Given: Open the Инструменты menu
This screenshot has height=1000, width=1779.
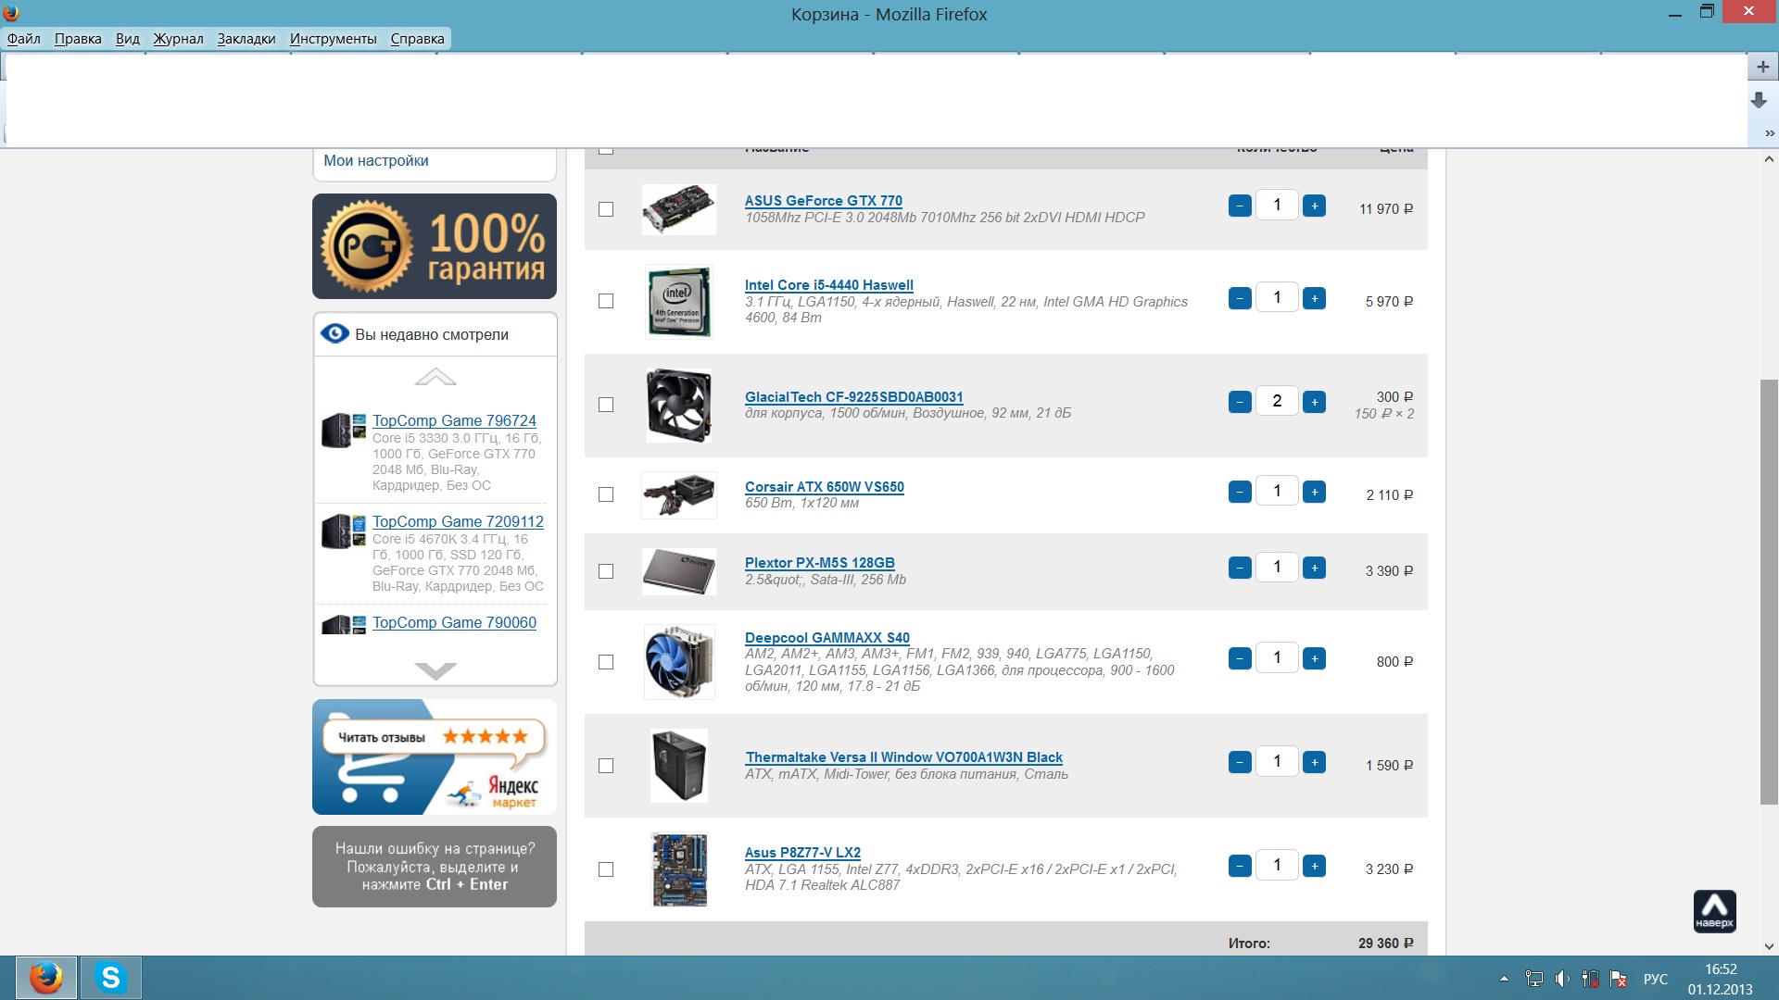Looking at the screenshot, I should pyautogui.click(x=333, y=39).
